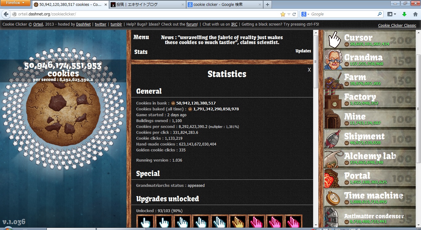421x230 pixels.
Task: Buy a Cursor via its pointing hand icon
Action: click(334, 40)
